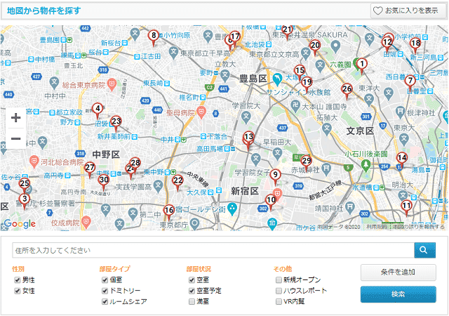
Task: Select map pin number 4
Action: coord(98,110)
